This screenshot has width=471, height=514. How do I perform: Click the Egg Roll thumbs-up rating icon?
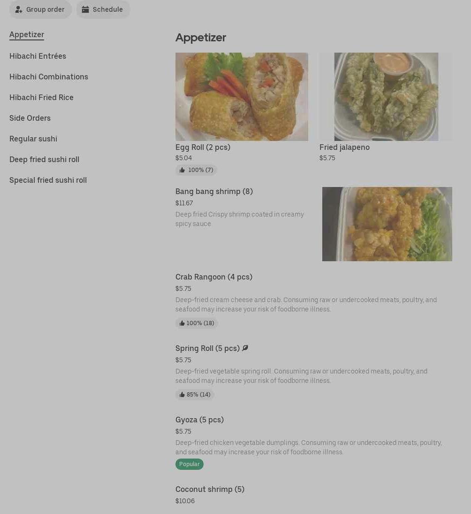[x=182, y=170]
